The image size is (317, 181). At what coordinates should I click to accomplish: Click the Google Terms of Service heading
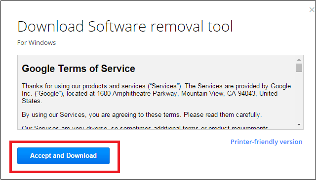pyautogui.click(x=79, y=69)
